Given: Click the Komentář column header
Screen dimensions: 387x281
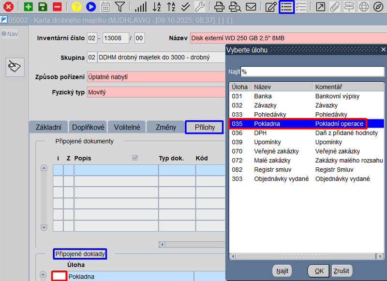Looking at the screenshot, I should pyautogui.click(x=348, y=87).
